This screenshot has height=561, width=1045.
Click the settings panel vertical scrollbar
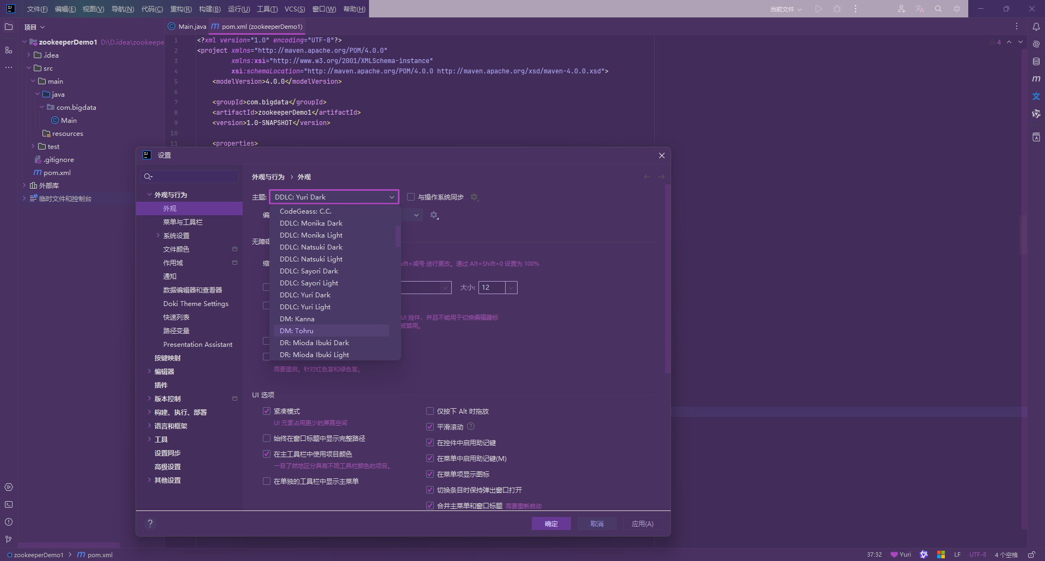[x=667, y=279]
